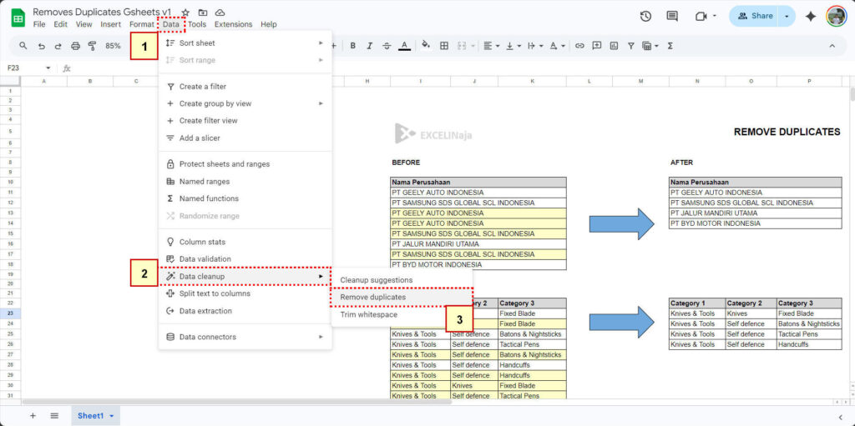Screen dimensions: 855x426
Task: Open Data validation
Action: coord(245,258)
